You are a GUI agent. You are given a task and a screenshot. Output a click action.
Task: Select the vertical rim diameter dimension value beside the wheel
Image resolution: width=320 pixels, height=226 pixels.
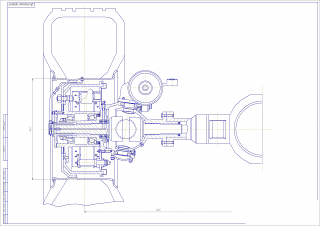tap(30, 129)
